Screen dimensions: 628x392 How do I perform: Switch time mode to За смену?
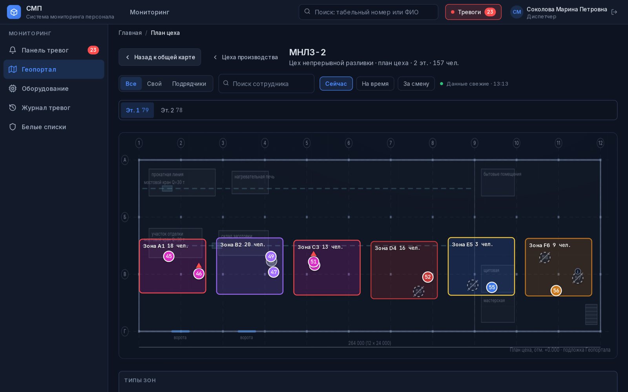[416, 84]
